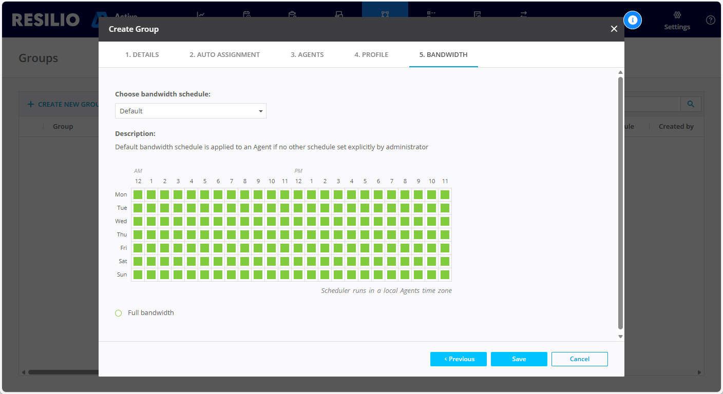This screenshot has width=723, height=394.
Task: Switch to the 1. Details tab
Action: [142, 54]
